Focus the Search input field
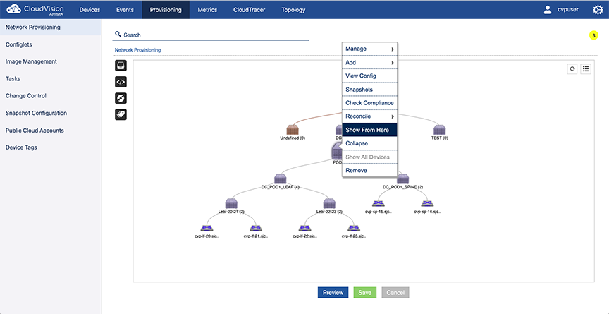Image resolution: width=609 pixels, height=314 pixels. [x=211, y=35]
